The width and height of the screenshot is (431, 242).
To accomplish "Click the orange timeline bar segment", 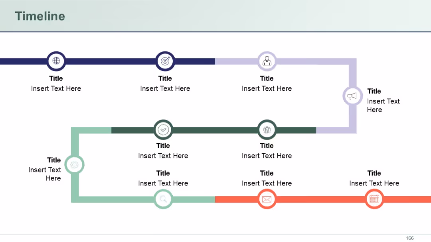I will [x=323, y=199].
